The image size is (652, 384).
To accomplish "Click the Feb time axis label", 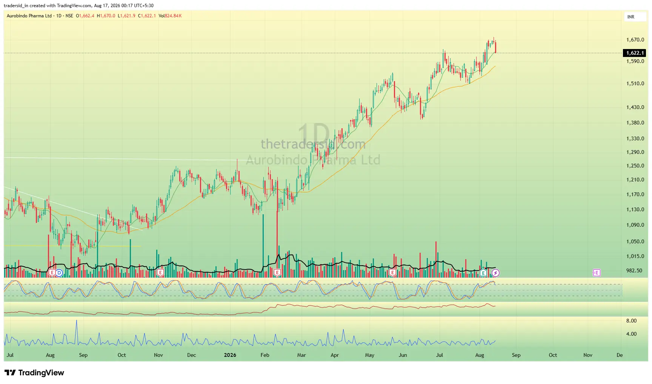I will click(x=265, y=355).
